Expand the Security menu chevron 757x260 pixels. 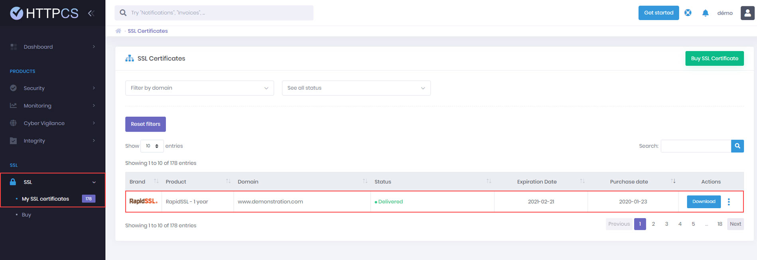click(x=94, y=88)
